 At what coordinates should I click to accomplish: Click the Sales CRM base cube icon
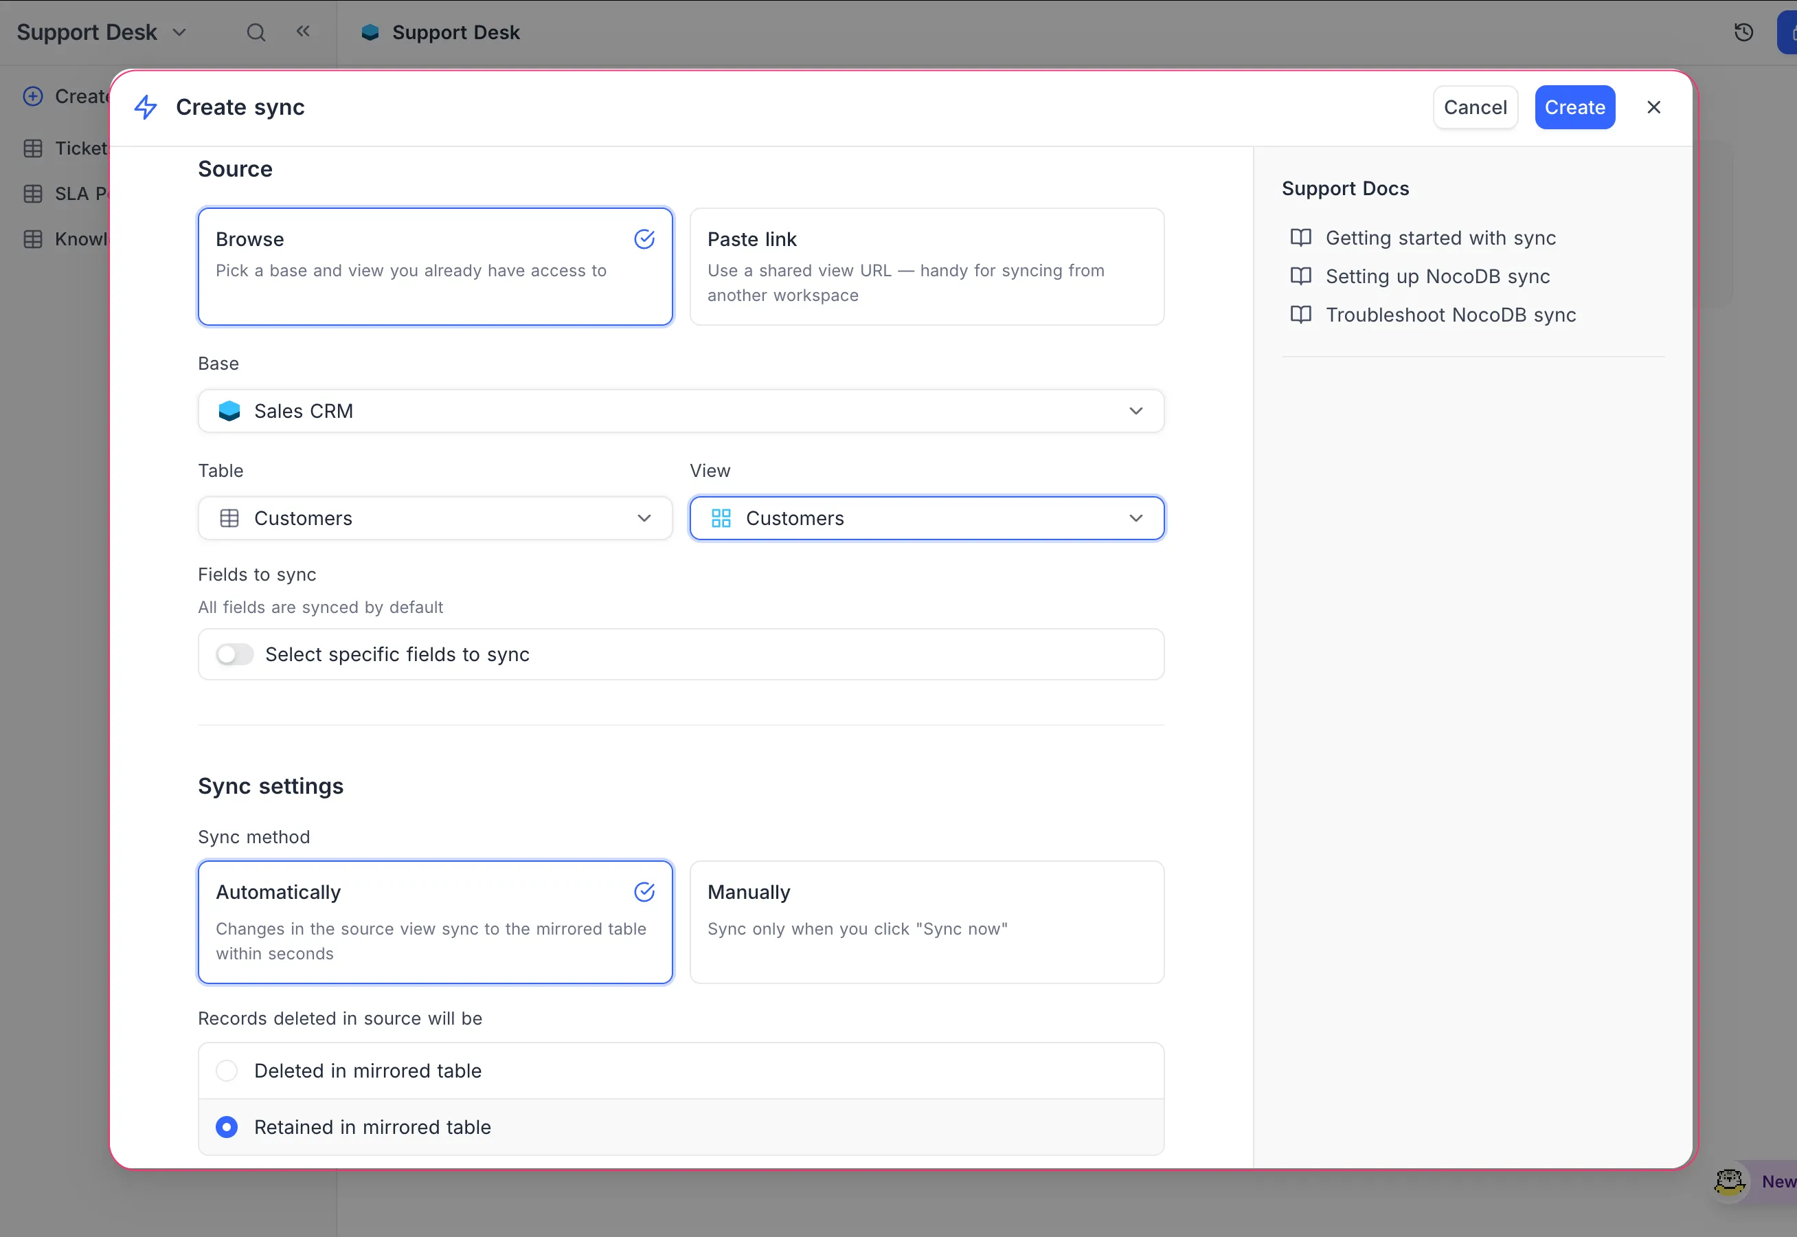(229, 411)
